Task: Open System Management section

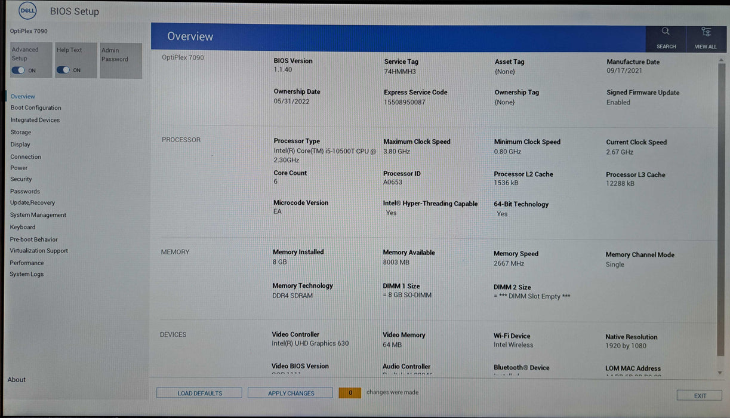Action: pyautogui.click(x=38, y=215)
